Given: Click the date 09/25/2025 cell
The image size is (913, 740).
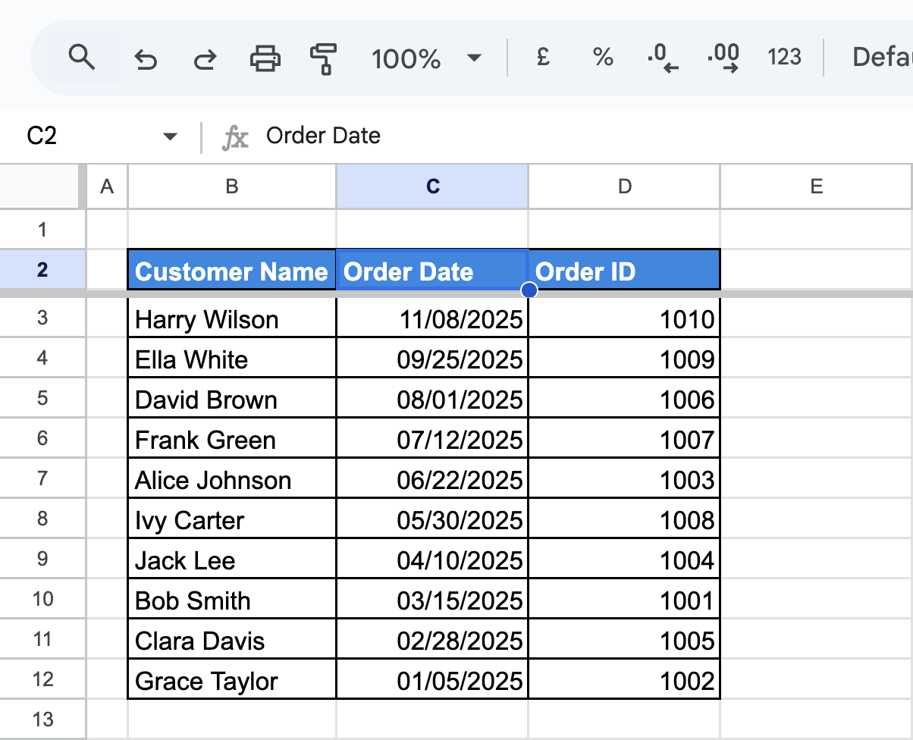Looking at the screenshot, I should (432, 359).
